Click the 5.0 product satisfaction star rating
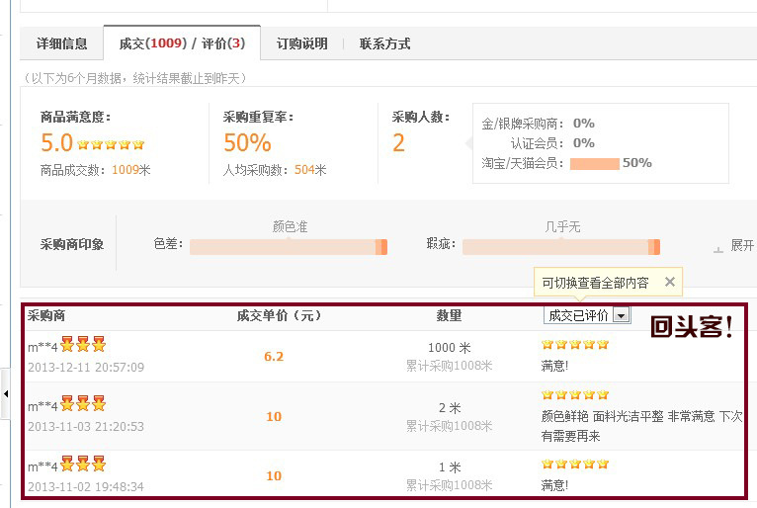The image size is (757, 508). pyautogui.click(x=112, y=144)
